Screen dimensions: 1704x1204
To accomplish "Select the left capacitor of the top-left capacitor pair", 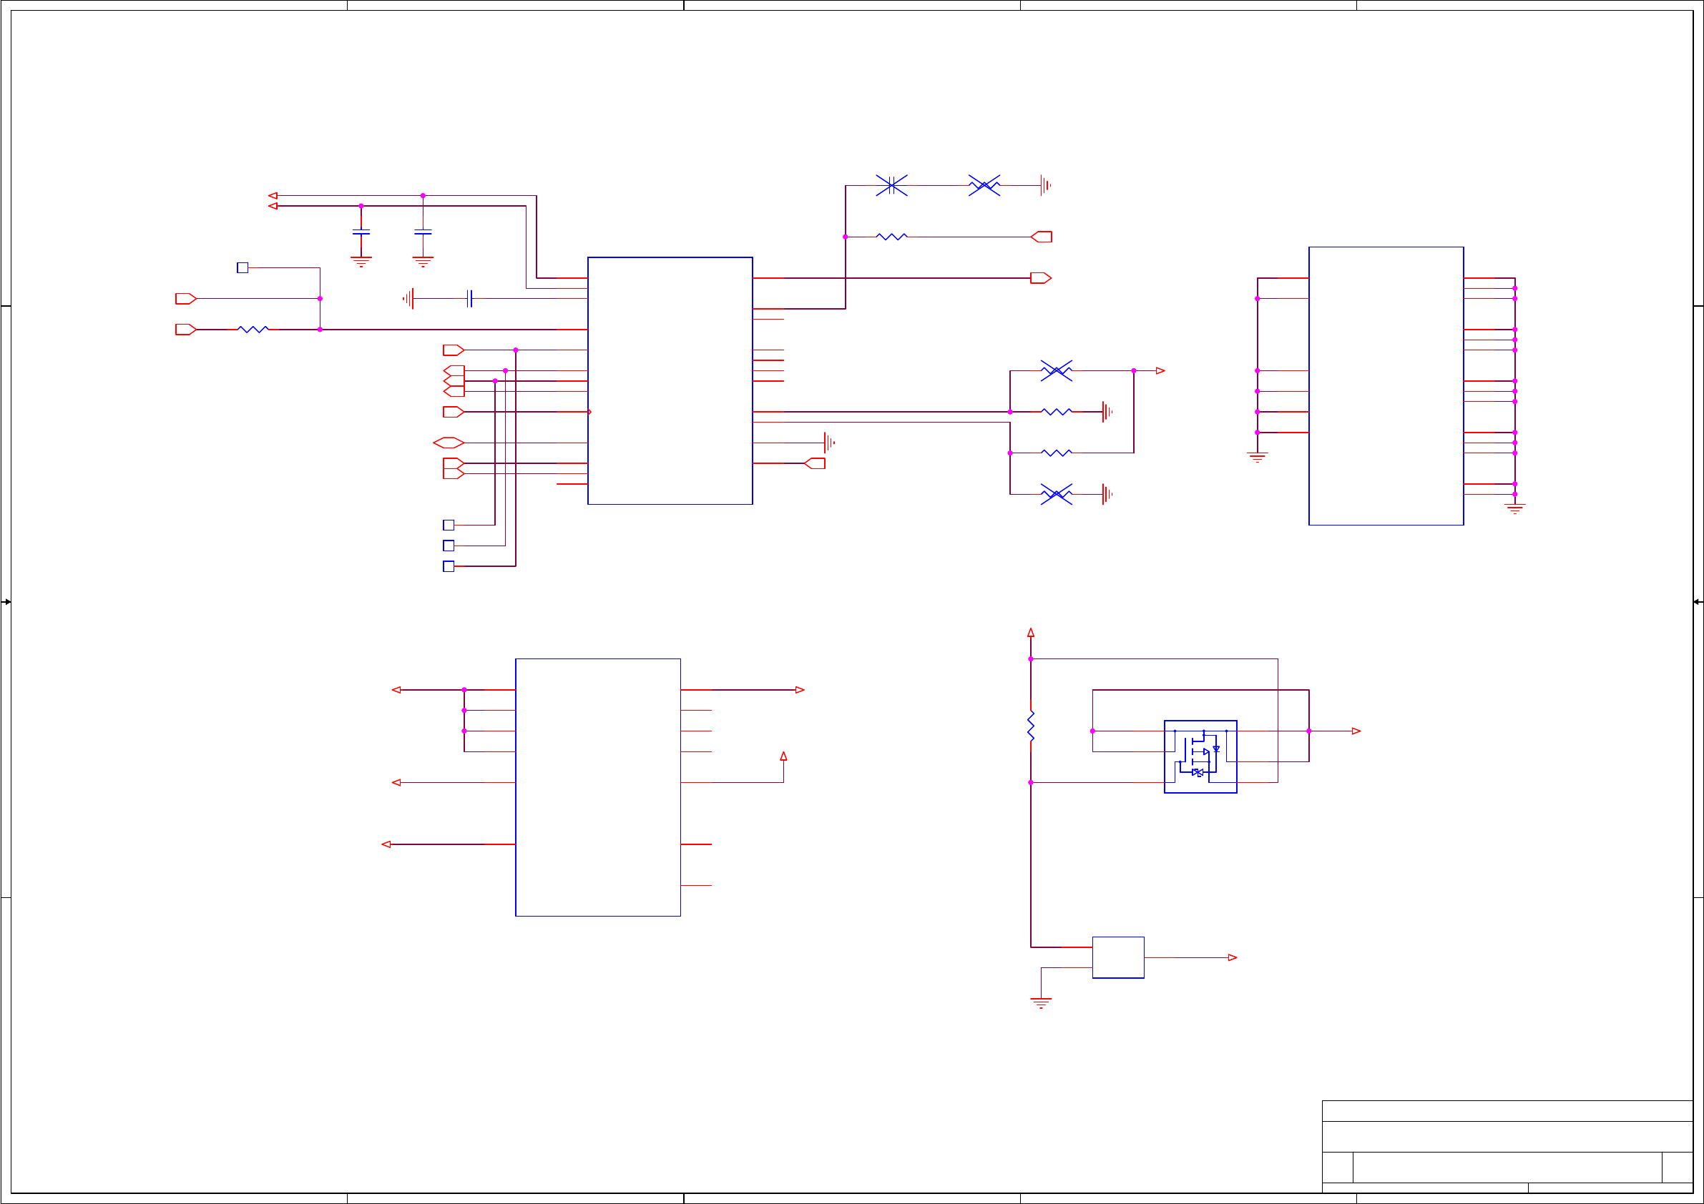I will coord(361,232).
